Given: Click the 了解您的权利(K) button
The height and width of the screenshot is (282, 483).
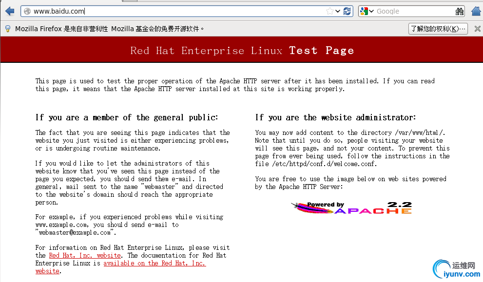Looking at the screenshot, I should pyautogui.click(x=437, y=28).
